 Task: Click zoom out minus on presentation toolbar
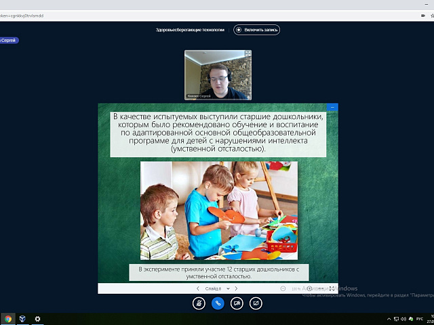(283, 288)
